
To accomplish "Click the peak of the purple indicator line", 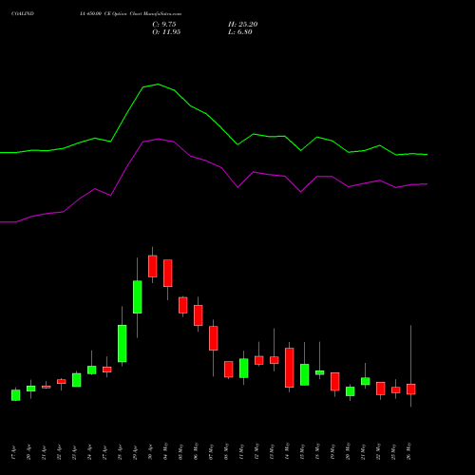I will click(x=159, y=139).
